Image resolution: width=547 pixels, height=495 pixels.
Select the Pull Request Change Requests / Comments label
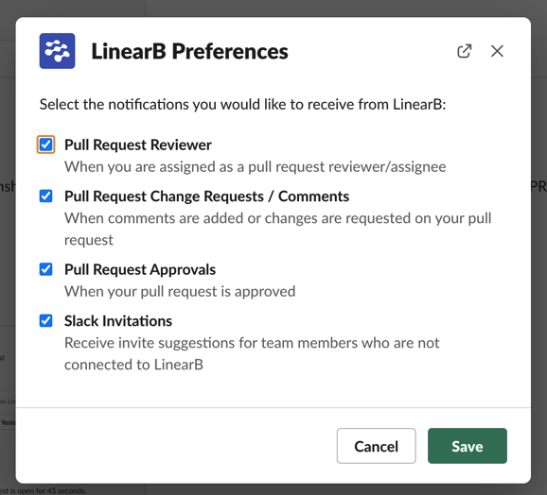pyautogui.click(x=206, y=196)
